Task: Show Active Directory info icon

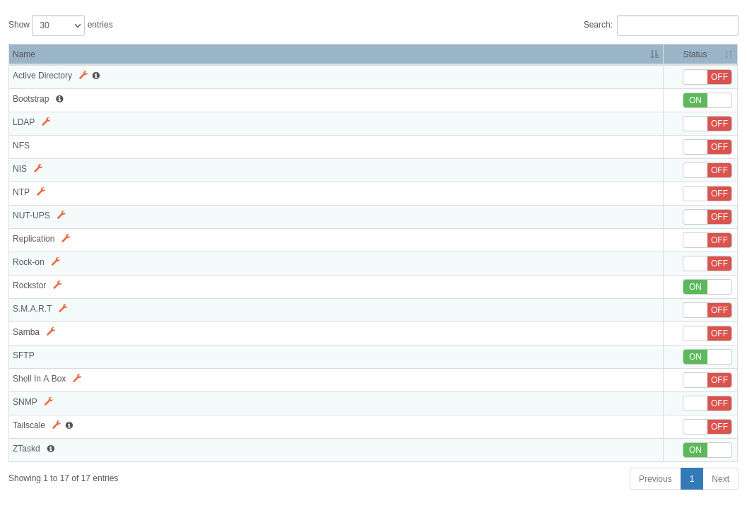Action: tap(96, 76)
